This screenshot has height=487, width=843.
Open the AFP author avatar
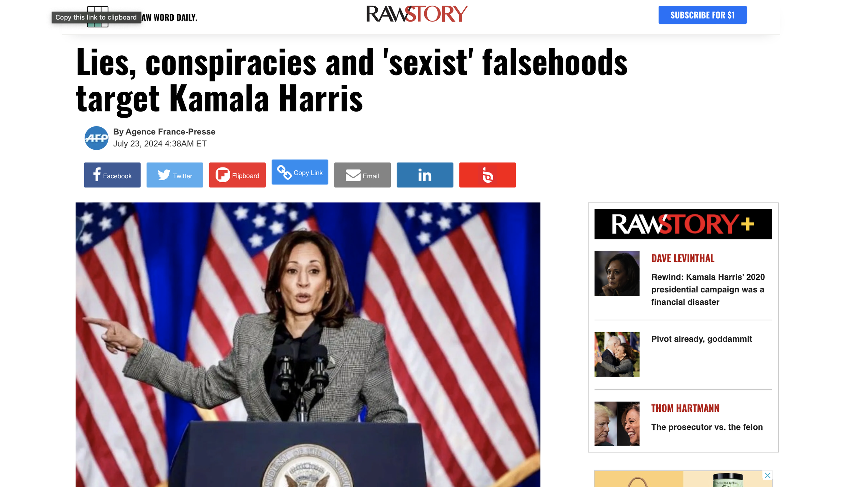point(96,138)
